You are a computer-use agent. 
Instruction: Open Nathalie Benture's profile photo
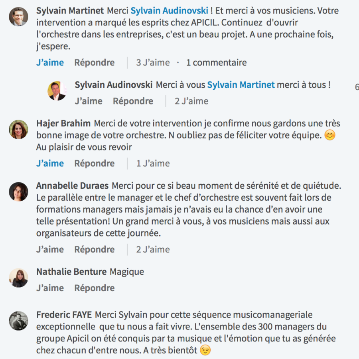pos(18,278)
